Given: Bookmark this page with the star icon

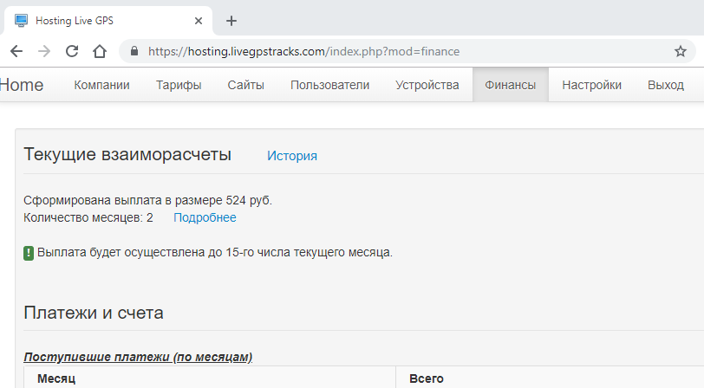Looking at the screenshot, I should pyautogui.click(x=681, y=51).
